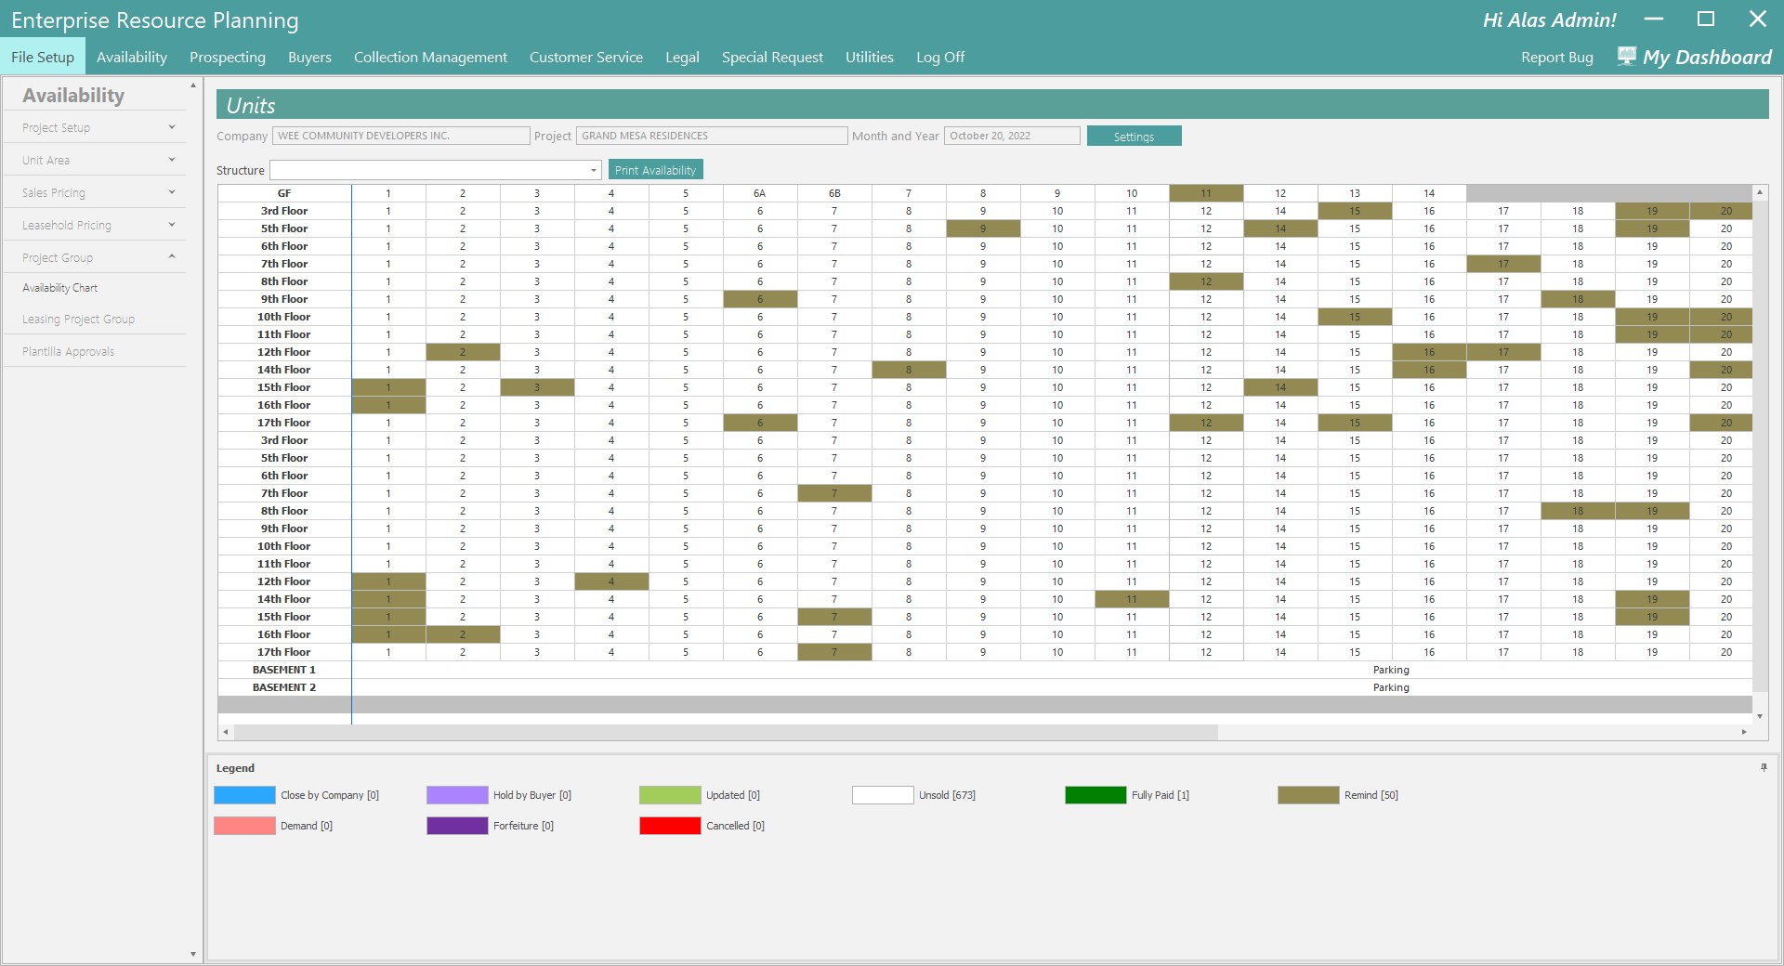Select unit 14 on the GF row

(1429, 193)
